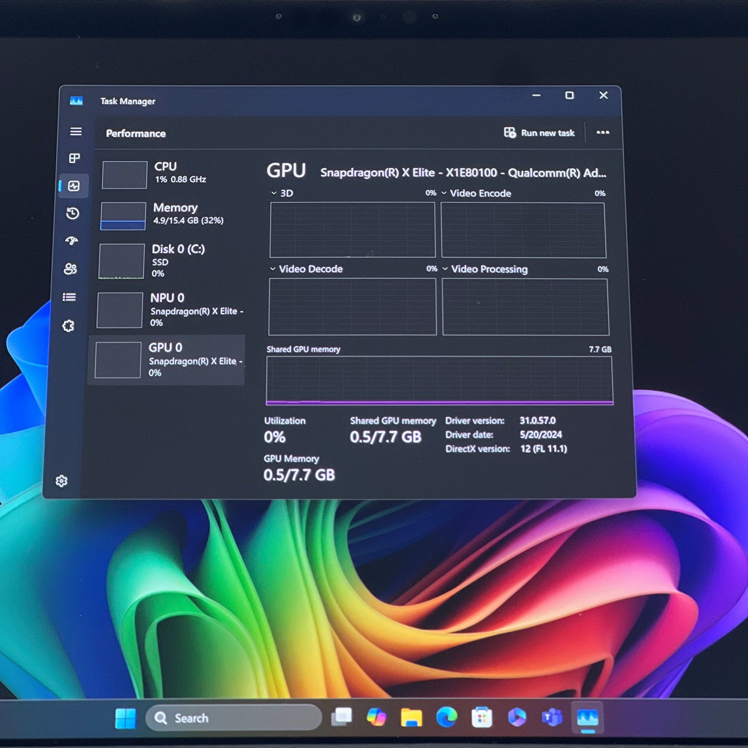Click the Shared GPU memory 0.5/7.7 GB value
Screen dimensions: 748x748
[386, 437]
